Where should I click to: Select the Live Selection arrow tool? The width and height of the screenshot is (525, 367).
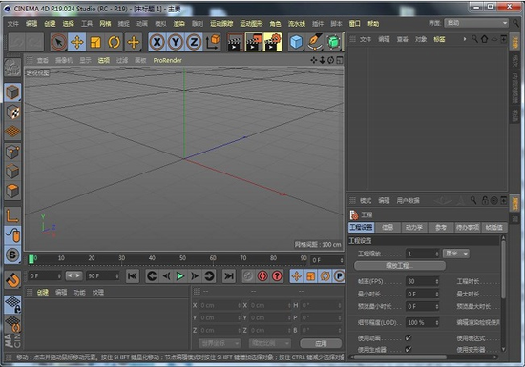pos(58,43)
